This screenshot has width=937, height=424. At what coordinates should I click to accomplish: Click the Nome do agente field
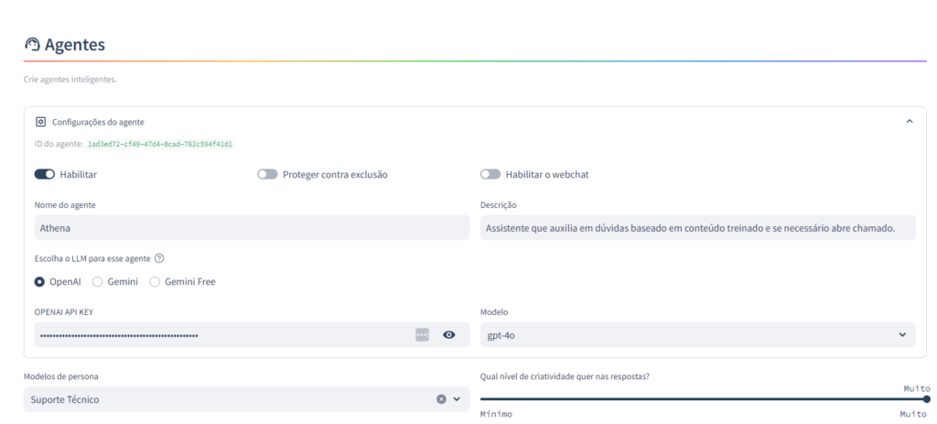(x=252, y=228)
